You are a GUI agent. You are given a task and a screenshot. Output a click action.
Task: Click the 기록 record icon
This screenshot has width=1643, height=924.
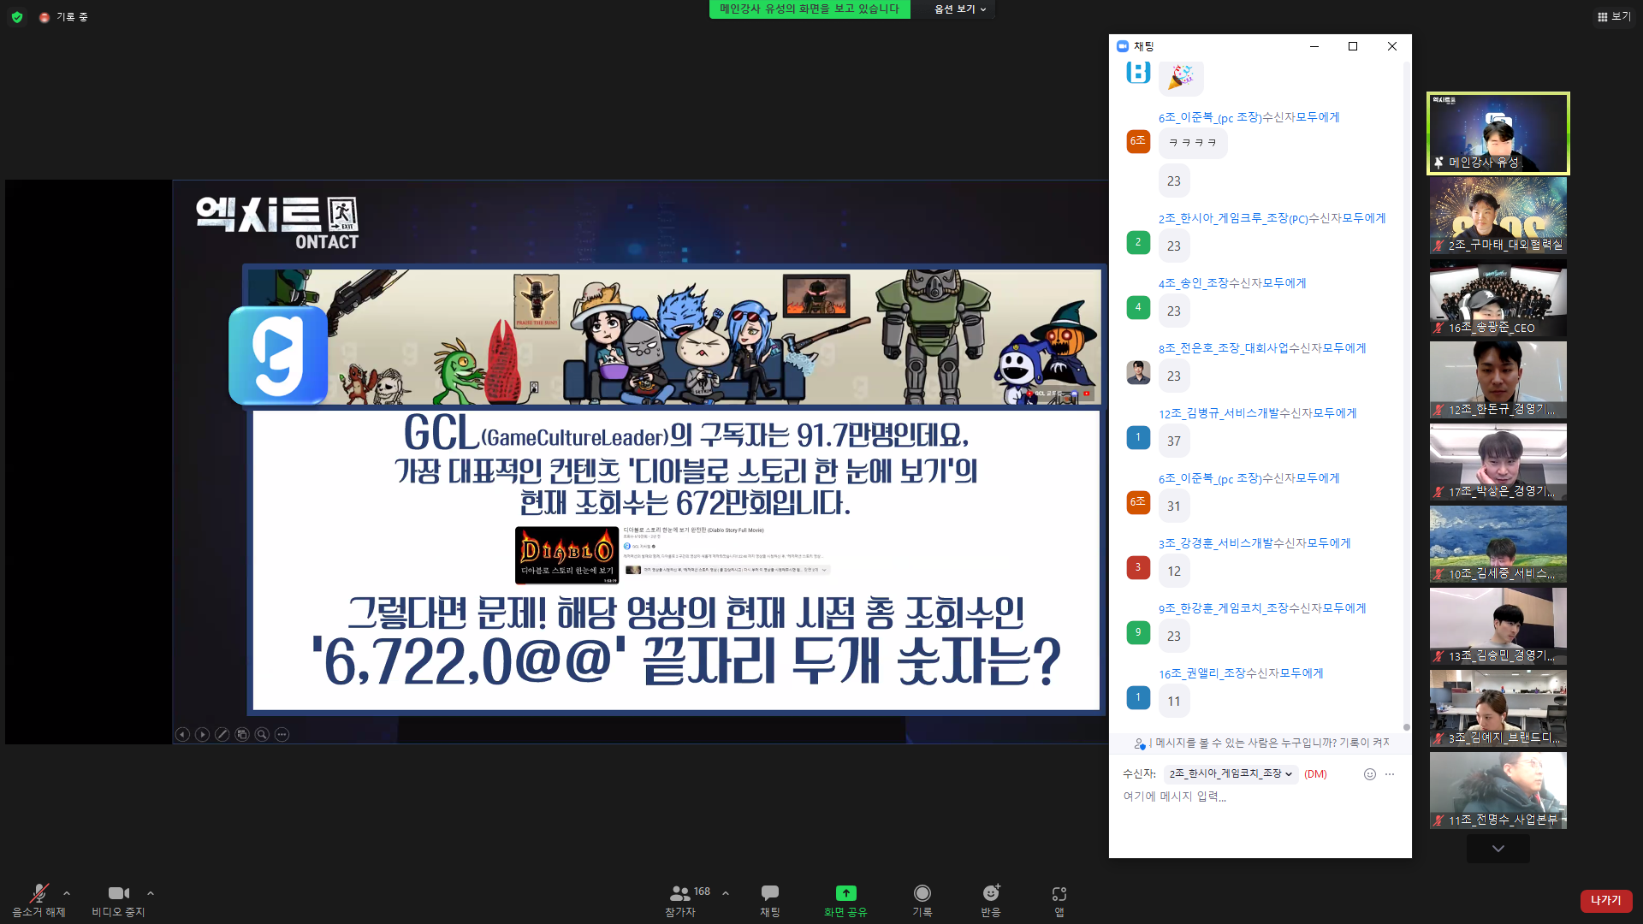pos(922,894)
